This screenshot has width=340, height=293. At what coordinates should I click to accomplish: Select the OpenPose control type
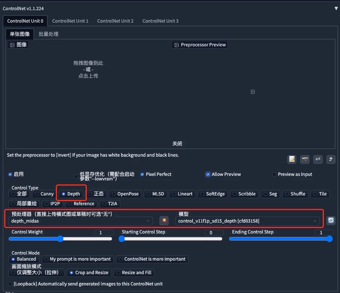pyautogui.click(x=124, y=194)
